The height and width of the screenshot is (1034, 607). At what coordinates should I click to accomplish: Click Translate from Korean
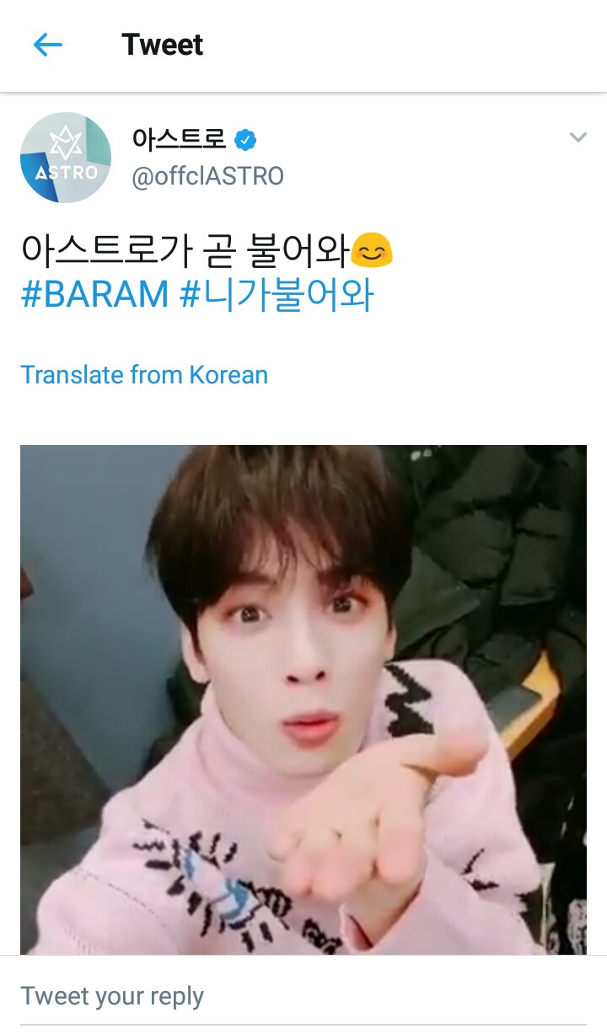[x=144, y=374]
